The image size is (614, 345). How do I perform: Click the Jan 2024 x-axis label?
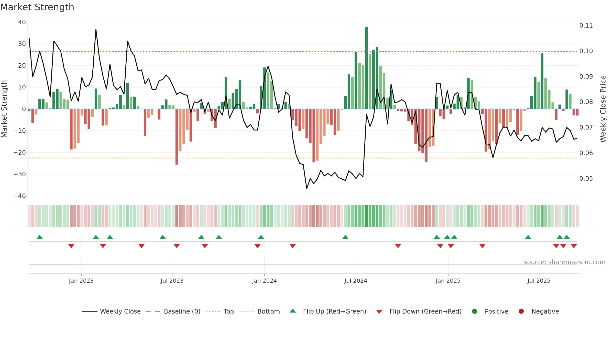[x=264, y=281]
